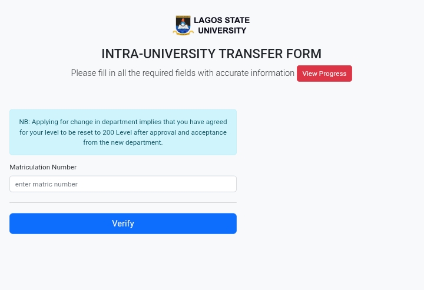424x290 pixels.
Task: Click 'change in department' in the notice
Action: click(104, 122)
